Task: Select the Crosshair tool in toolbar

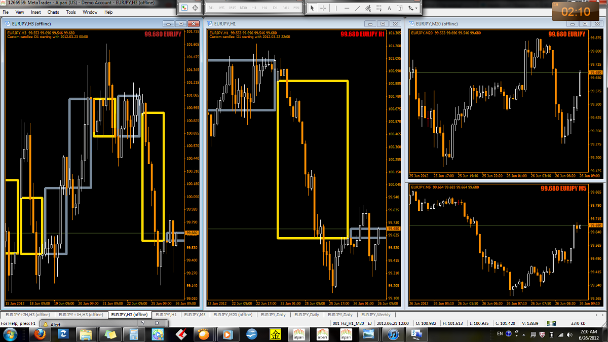Action: pos(323,8)
